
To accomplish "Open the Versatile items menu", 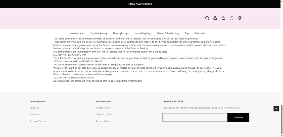I will (77, 33).
